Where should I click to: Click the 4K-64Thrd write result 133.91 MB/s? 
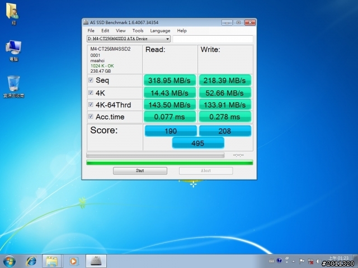click(x=225, y=105)
